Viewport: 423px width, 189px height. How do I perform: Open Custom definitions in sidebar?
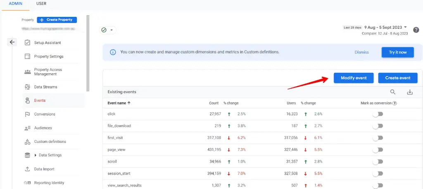(50, 142)
